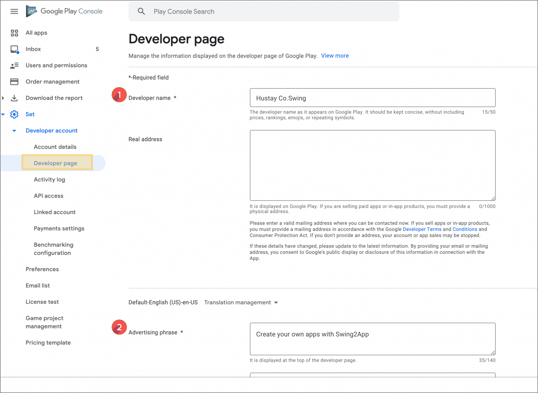The image size is (538, 393).
Task: Open the Translation management dropdown
Action: coord(241,302)
